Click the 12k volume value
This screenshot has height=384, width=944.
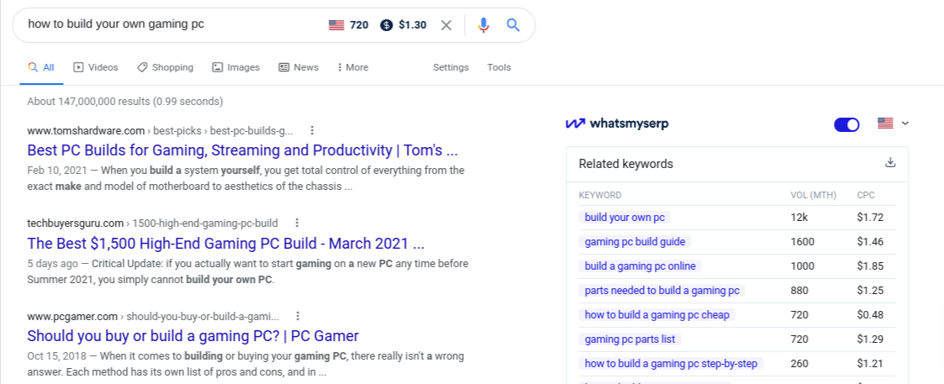[x=799, y=218]
